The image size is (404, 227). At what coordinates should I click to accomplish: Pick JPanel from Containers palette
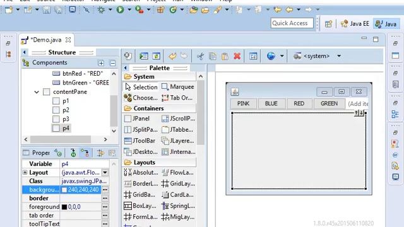[x=137, y=119]
